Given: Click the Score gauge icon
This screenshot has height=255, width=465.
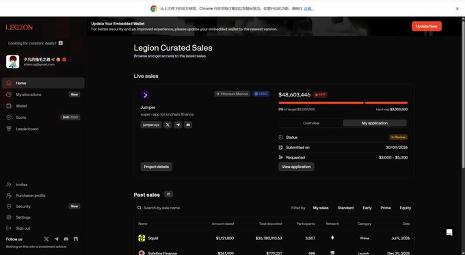Looking at the screenshot, I should 9,118.
